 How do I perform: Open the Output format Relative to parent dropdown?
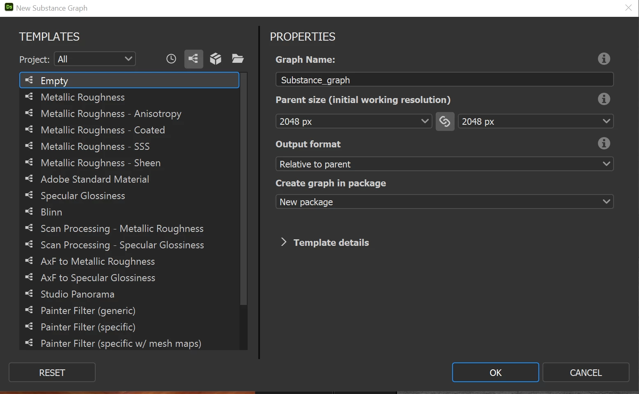click(x=444, y=164)
